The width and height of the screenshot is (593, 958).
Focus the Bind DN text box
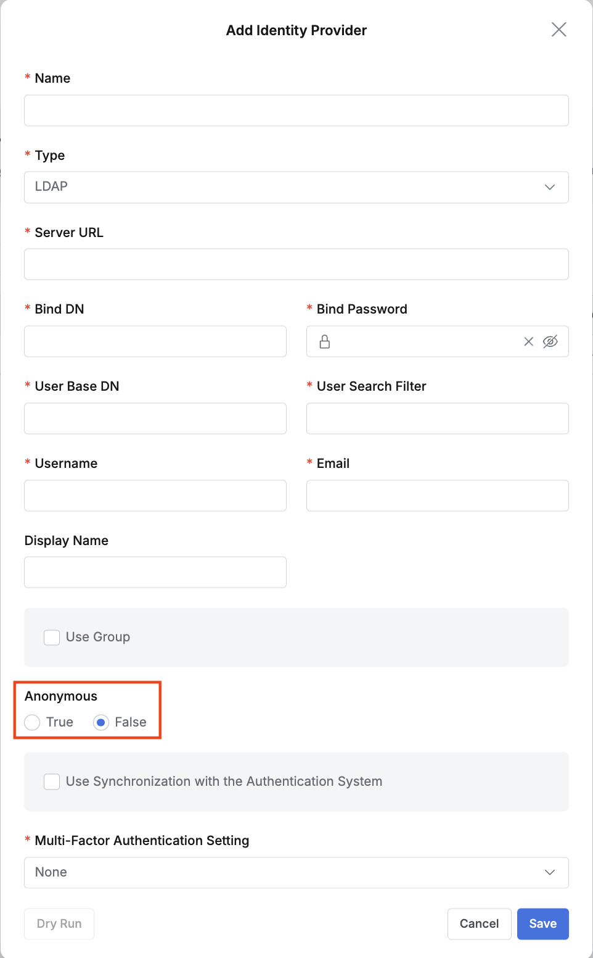click(155, 341)
